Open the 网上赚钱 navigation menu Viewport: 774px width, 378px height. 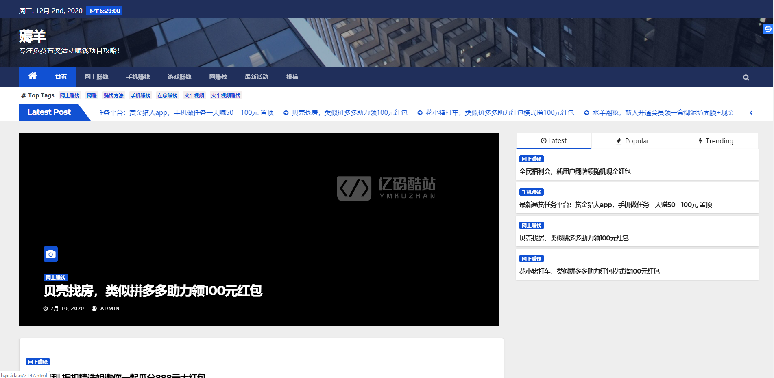pyautogui.click(x=96, y=77)
